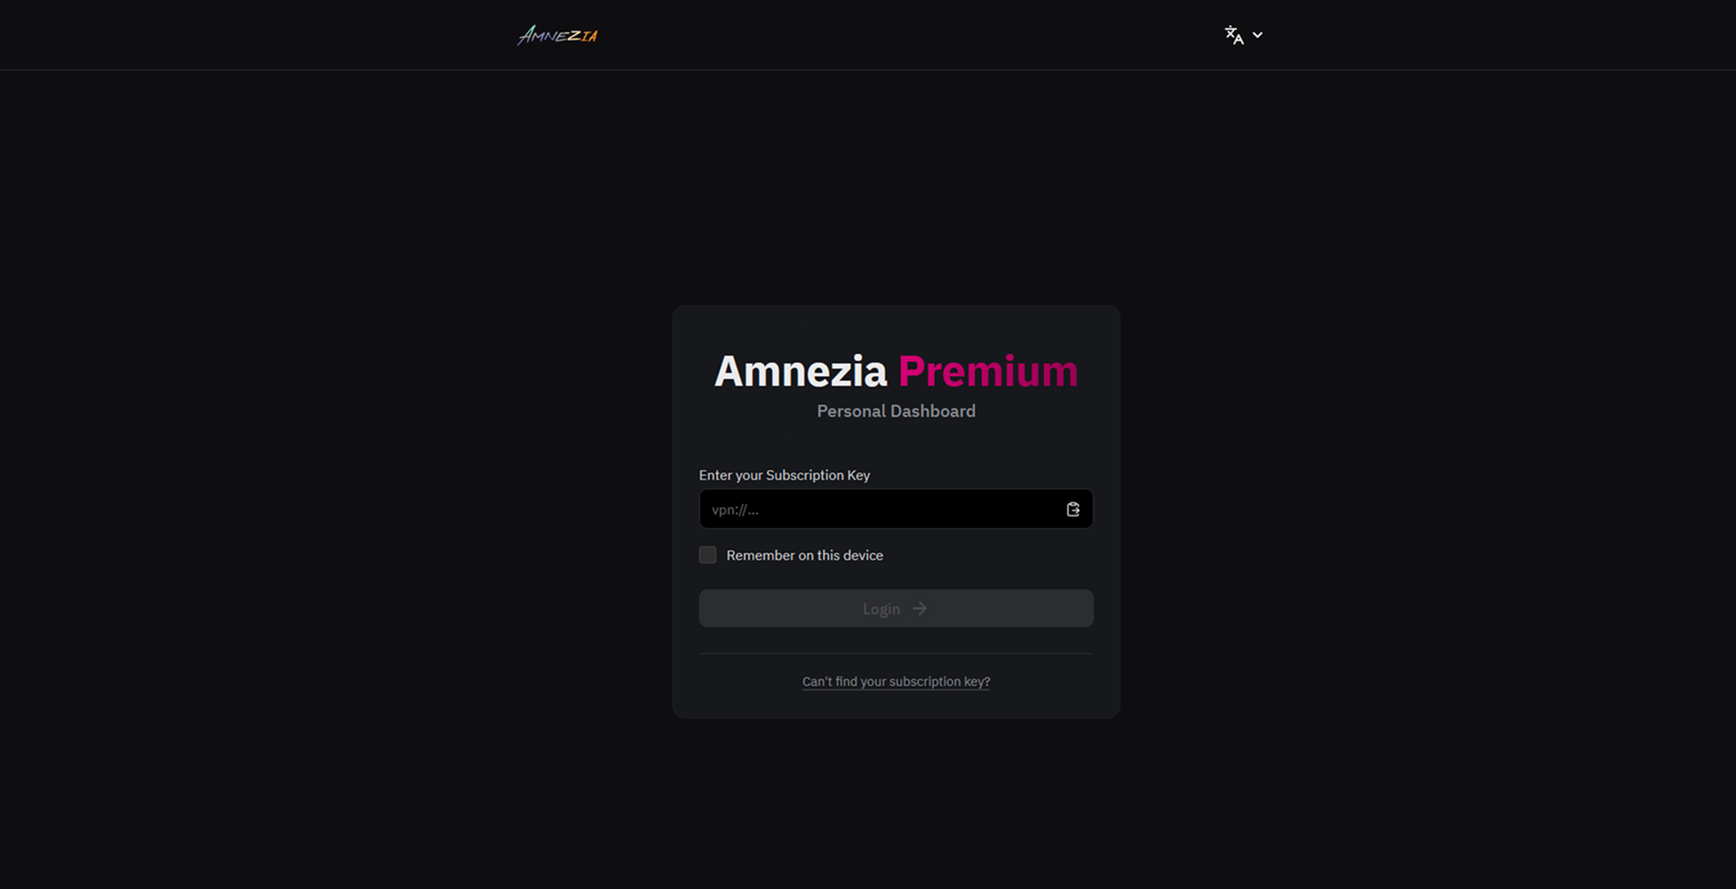Click the pink "Premium" title word

coord(988,372)
